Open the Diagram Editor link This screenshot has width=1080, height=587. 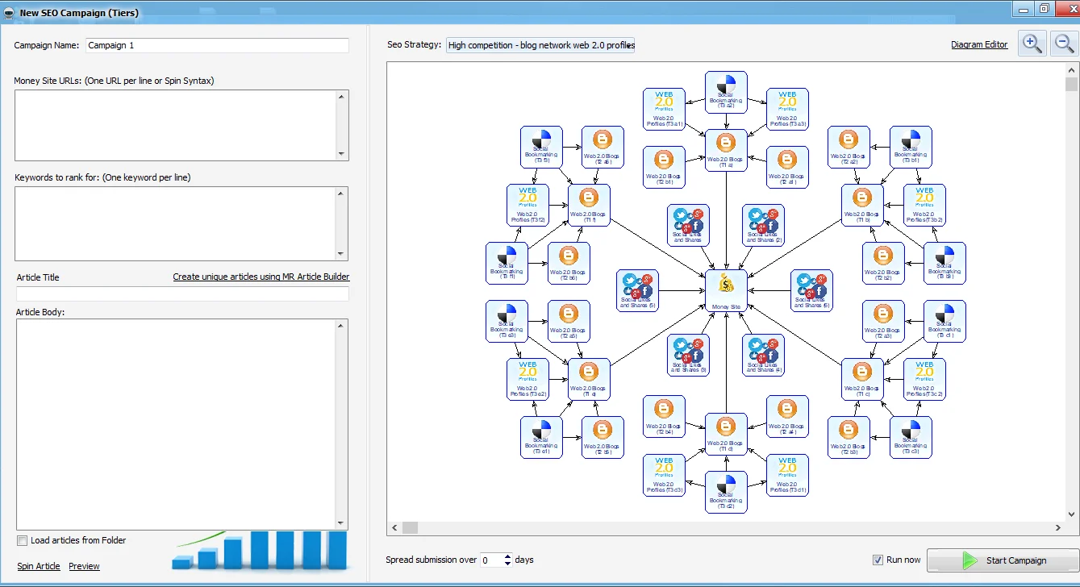point(979,44)
